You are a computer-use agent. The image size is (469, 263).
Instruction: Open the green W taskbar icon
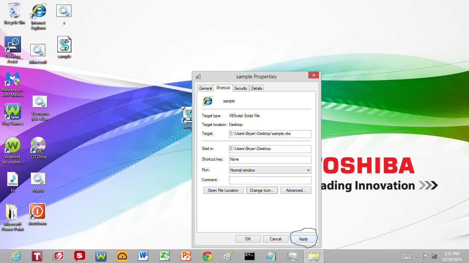(101, 256)
